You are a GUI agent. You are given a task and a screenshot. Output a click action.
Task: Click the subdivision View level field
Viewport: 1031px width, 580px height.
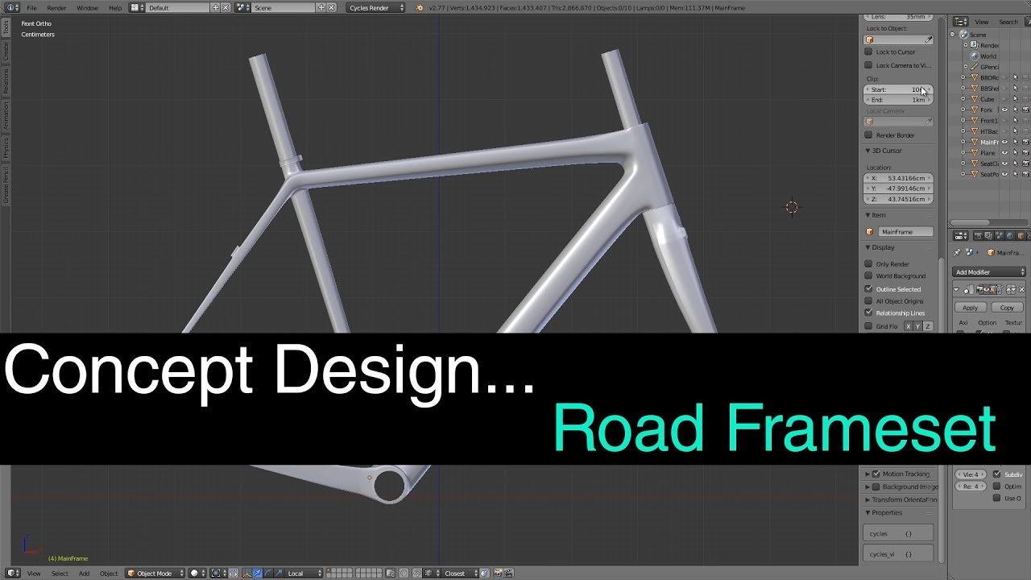[971, 474]
